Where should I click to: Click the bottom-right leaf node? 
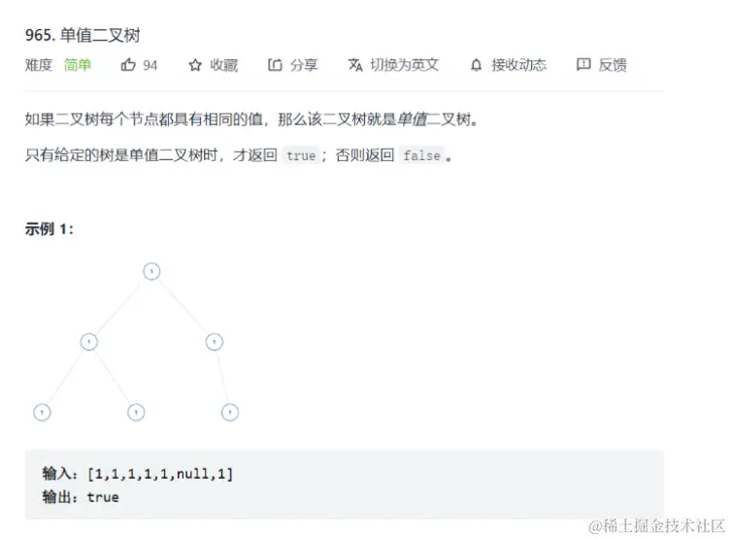pyautogui.click(x=230, y=412)
